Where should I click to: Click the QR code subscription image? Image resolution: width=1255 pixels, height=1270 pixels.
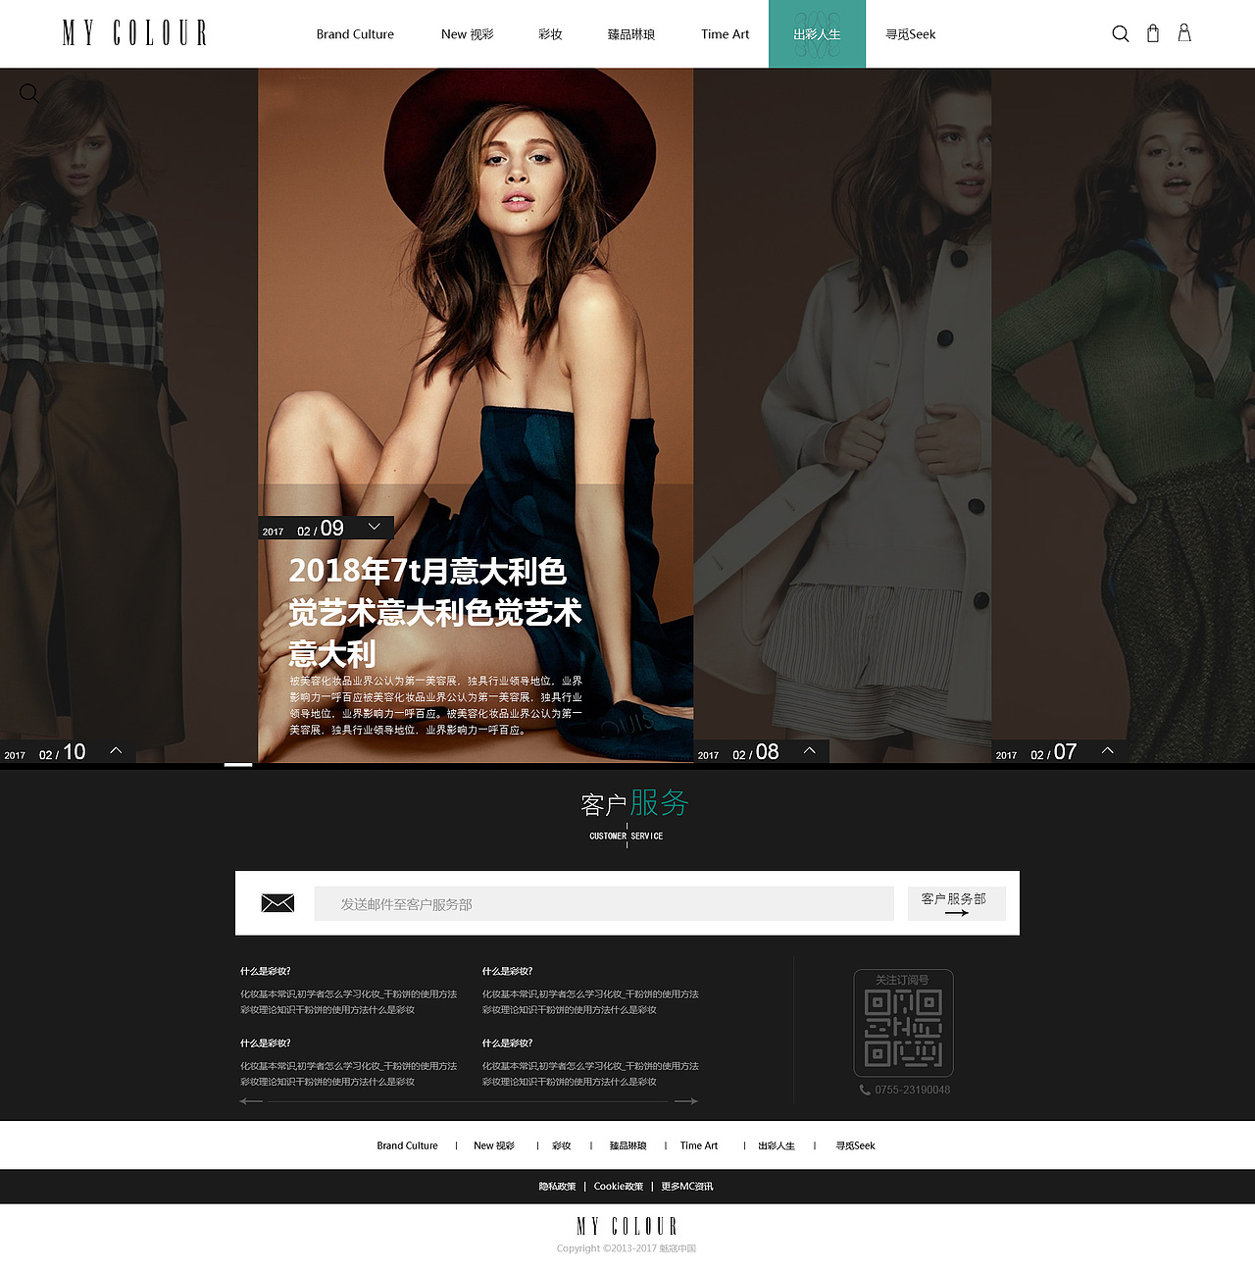coord(903,1028)
